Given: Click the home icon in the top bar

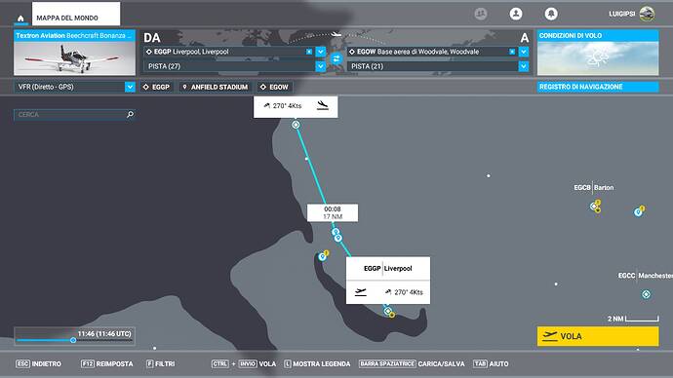Looking at the screenshot, I should 20,19.
